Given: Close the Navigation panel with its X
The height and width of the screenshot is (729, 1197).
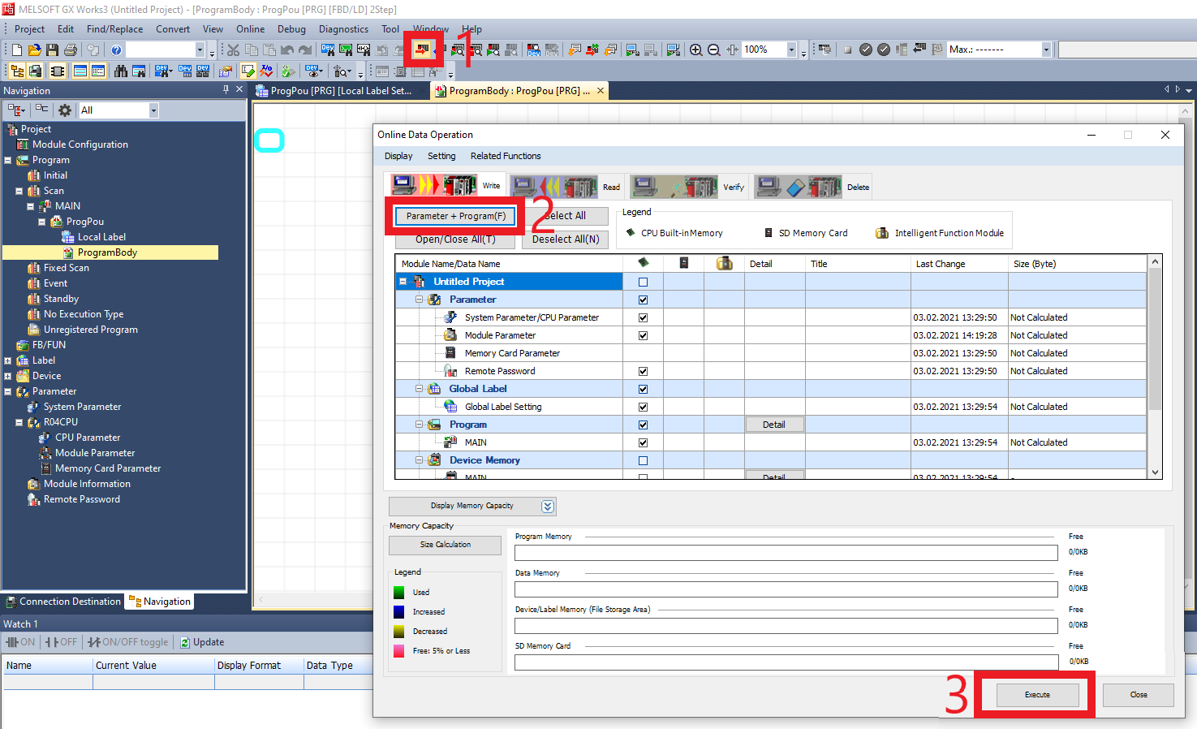Looking at the screenshot, I should coord(239,89).
